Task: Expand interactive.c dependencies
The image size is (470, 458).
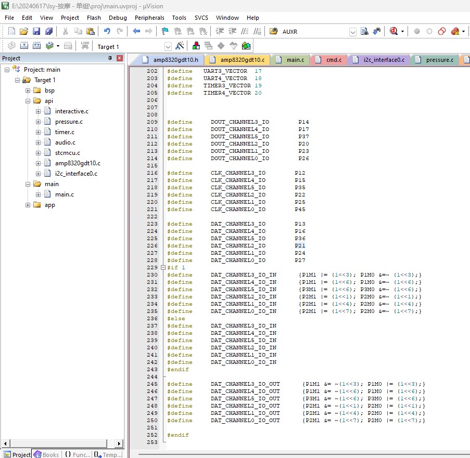Action: click(38, 111)
